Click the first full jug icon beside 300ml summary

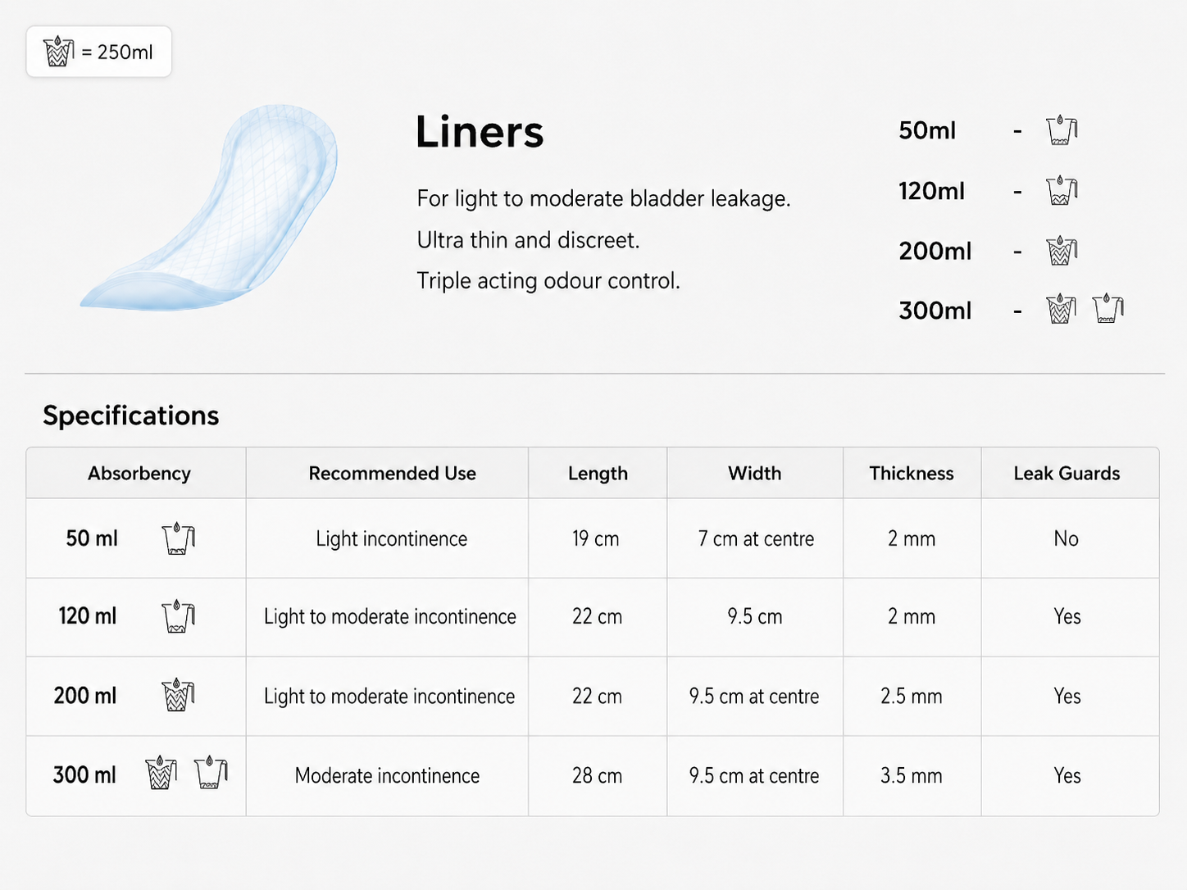pyautogui.click(x=1062, y=309)
